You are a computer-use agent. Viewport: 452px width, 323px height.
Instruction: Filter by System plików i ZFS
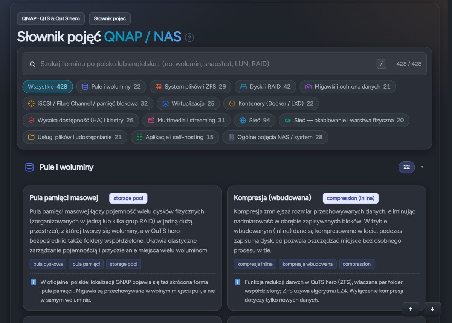pyautogui.click(x=191, y=87)
